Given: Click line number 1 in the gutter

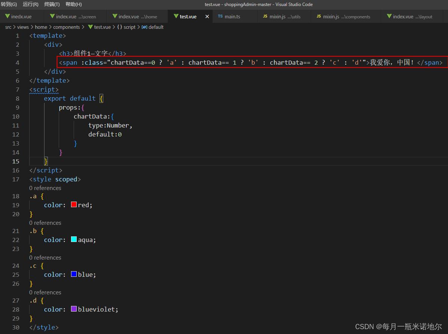Looking at the screenshot, I should (18, 36).
